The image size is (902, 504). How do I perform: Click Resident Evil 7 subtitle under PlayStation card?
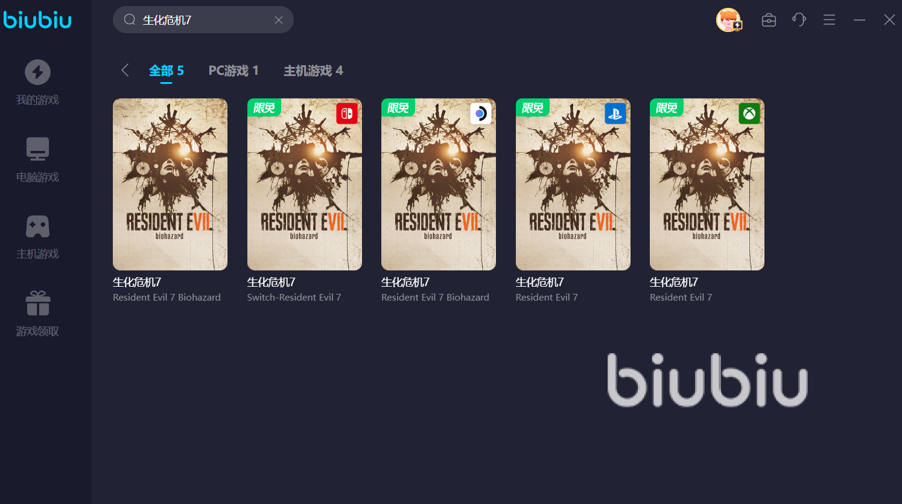pyautogui.click(x=547, y=297)
